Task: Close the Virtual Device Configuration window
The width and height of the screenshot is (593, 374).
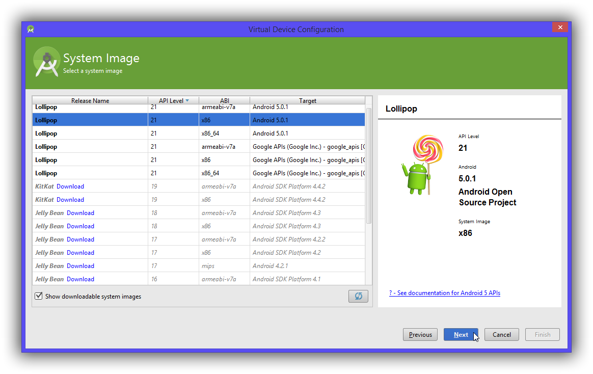Action: click(560, 27)
